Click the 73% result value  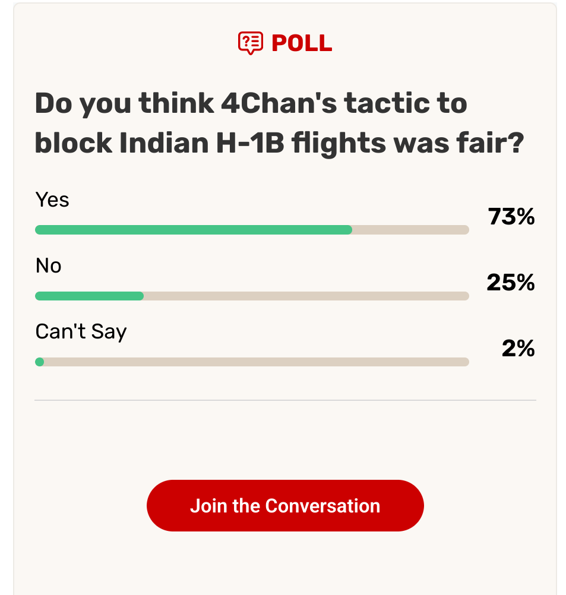click(511, 217)
